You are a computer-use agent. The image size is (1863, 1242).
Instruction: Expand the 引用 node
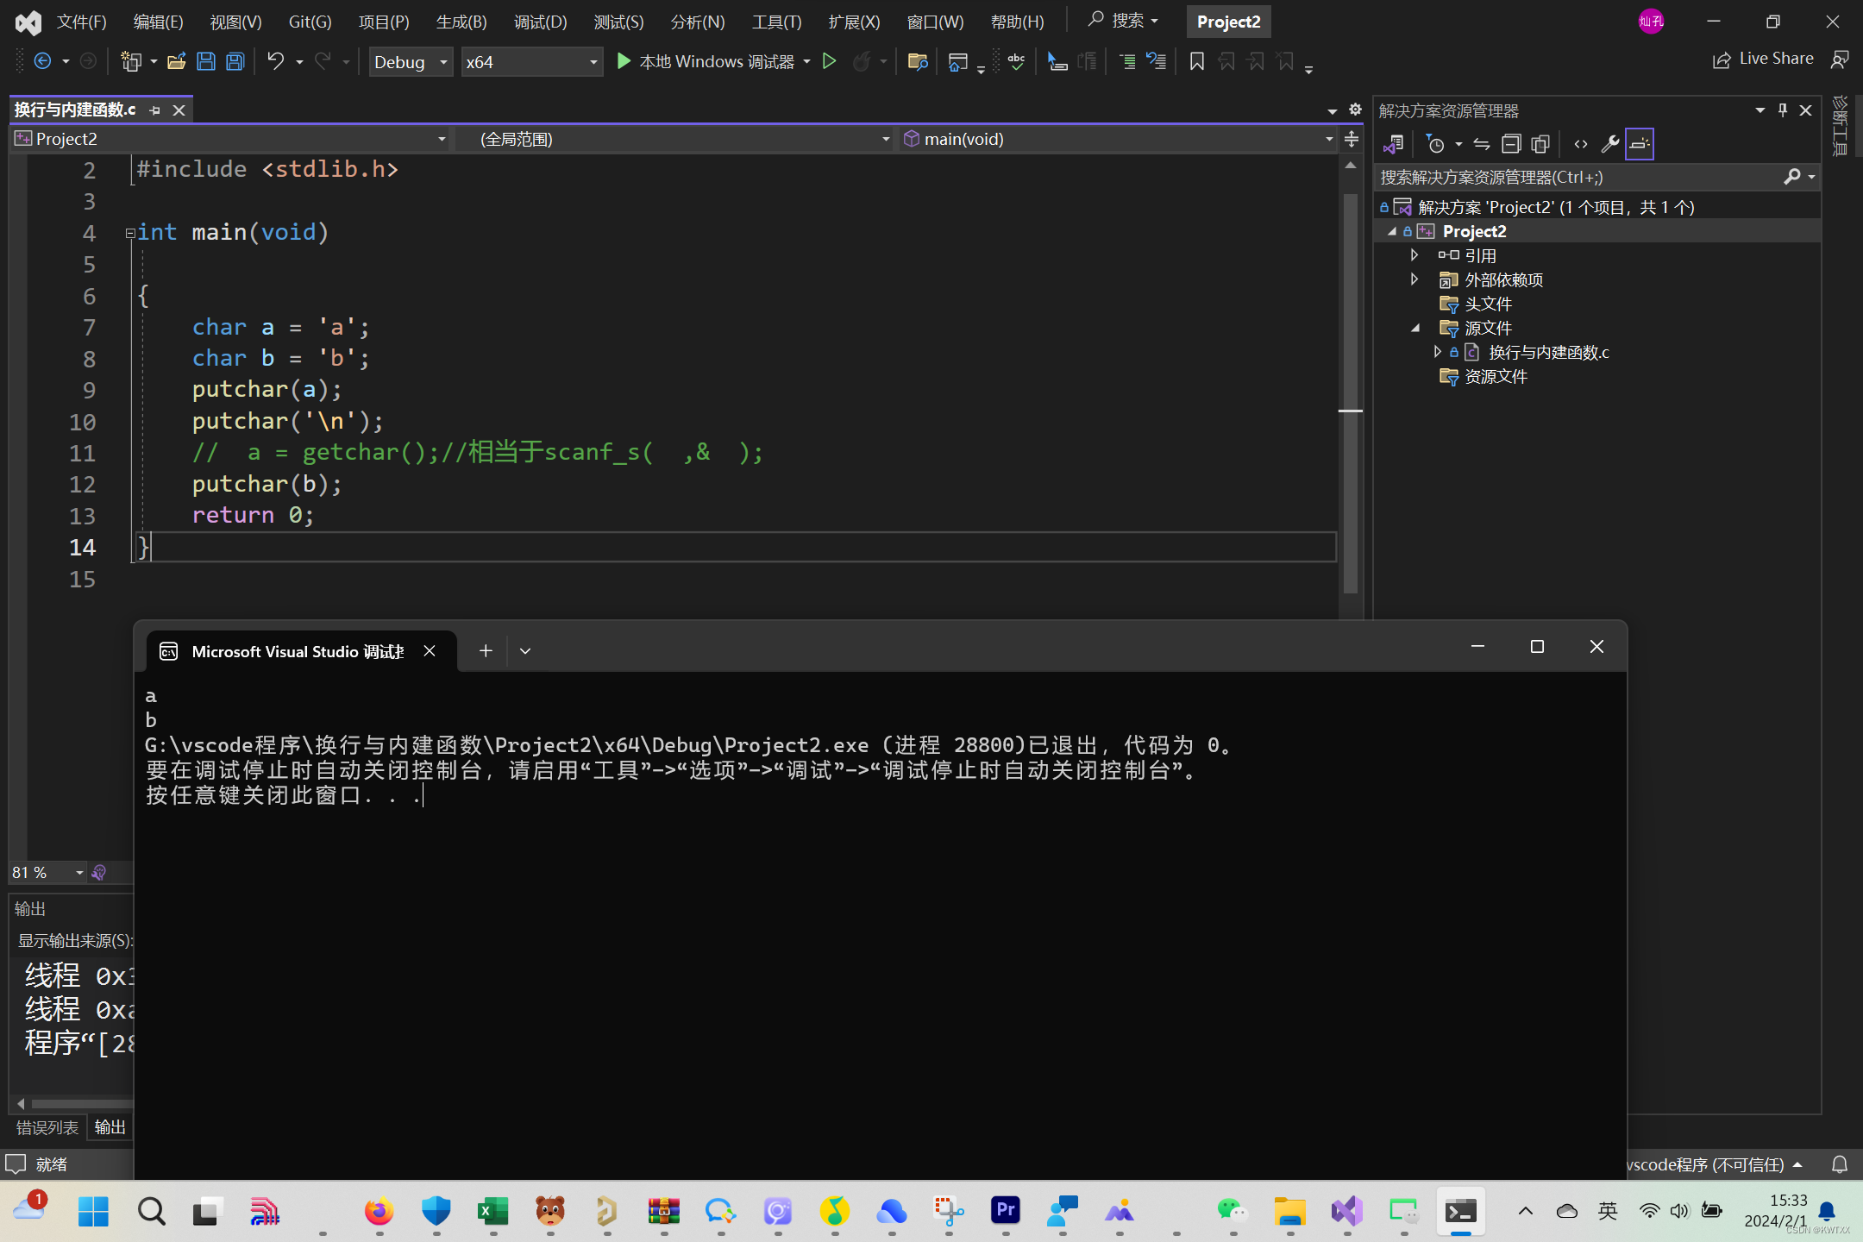1414,255
